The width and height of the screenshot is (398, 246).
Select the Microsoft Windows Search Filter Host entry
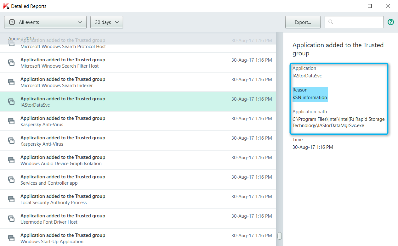tap(138, 63)
